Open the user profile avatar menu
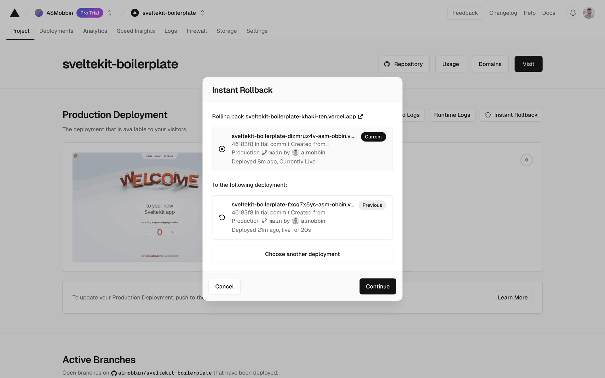The image size is (605, 378). click(x=589, y=13)
